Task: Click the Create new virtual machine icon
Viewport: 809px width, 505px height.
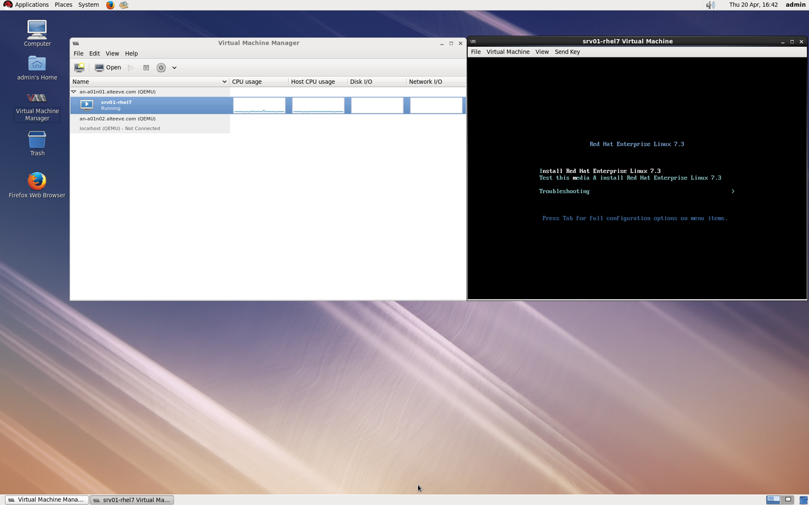Action: [79, 68]
